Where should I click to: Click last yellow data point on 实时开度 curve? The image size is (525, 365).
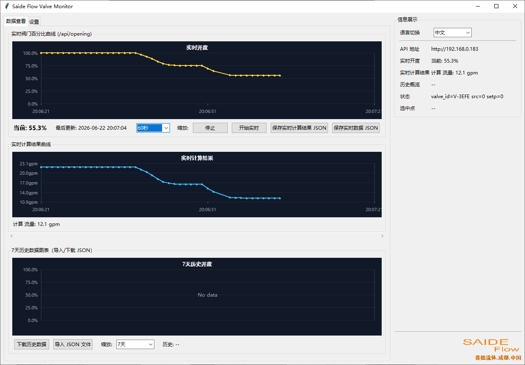tap(280, 76)
